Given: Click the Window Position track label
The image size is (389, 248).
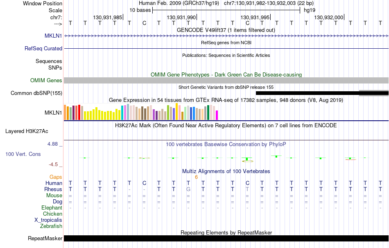Looking at the screenshot, I should pyautogui.click(x=43, y=3).
